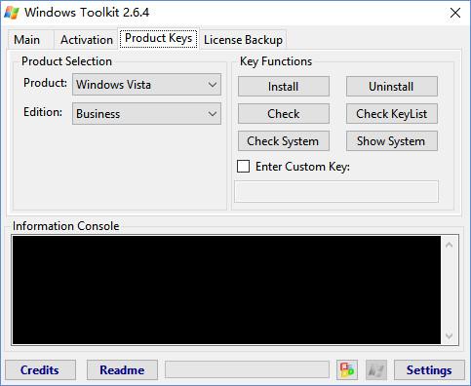Open the Edition dropdown showing Business
Screen dimensions: 471x386
tap(146, 114)
